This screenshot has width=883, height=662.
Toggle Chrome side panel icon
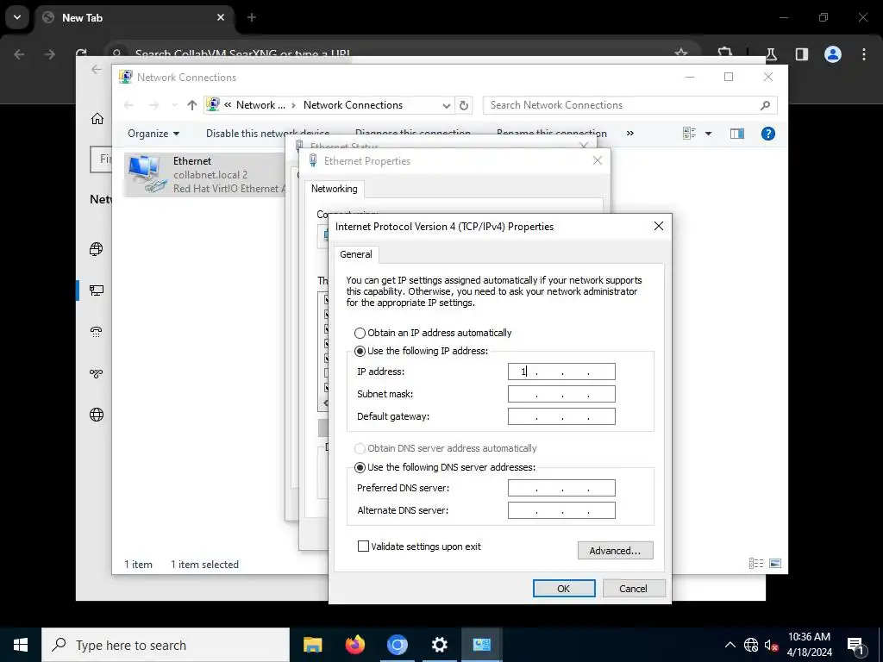[802, 54]
